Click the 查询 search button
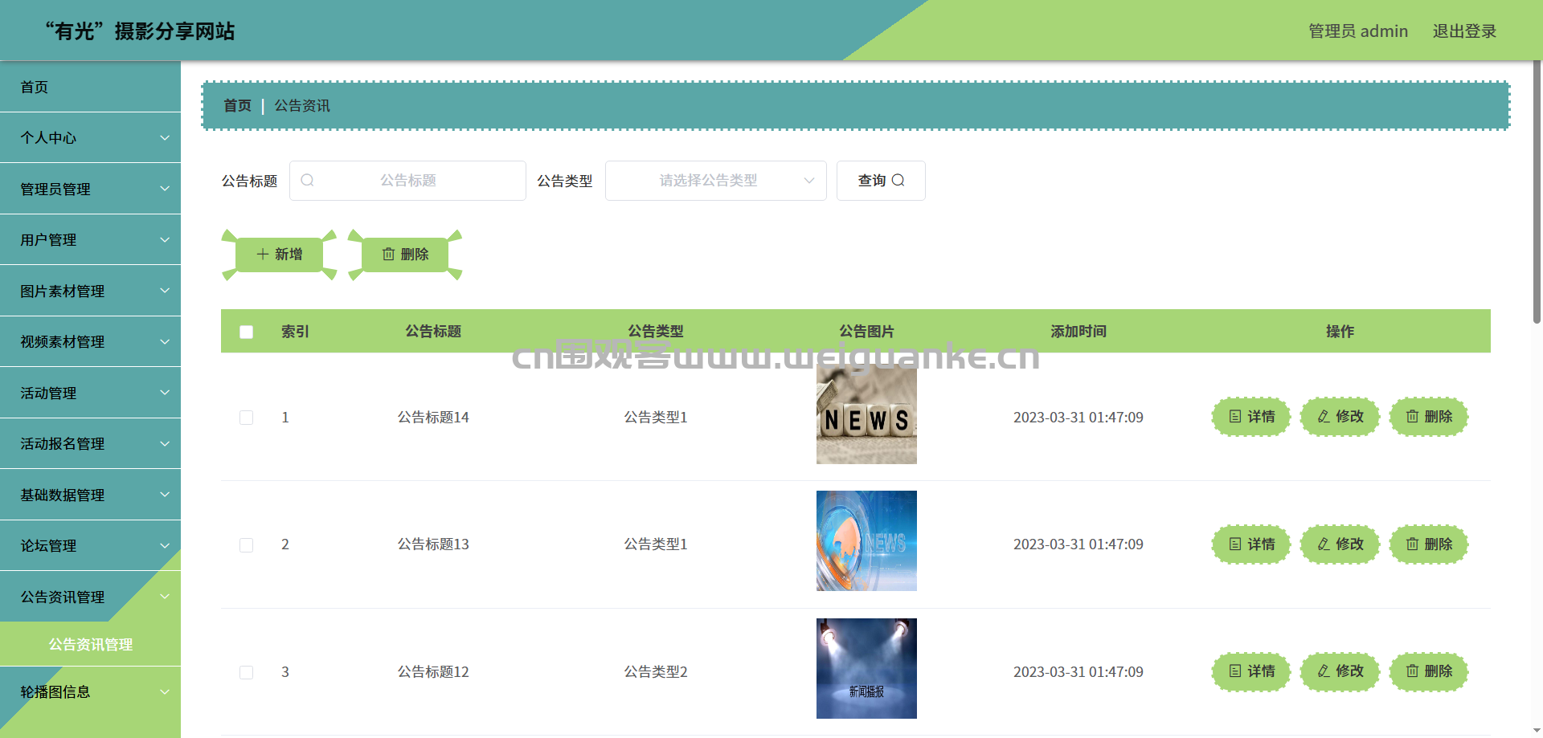Screen dimensions: 1543x738 [881, 181]
